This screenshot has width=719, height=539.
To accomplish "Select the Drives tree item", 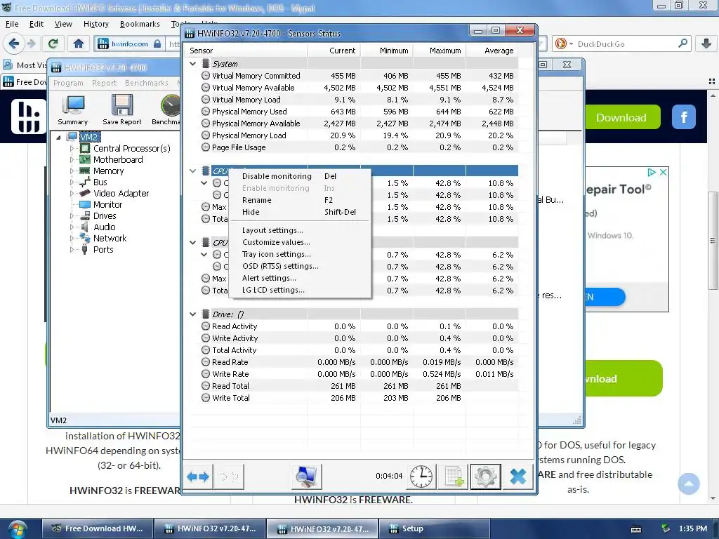I will point(105,216).
